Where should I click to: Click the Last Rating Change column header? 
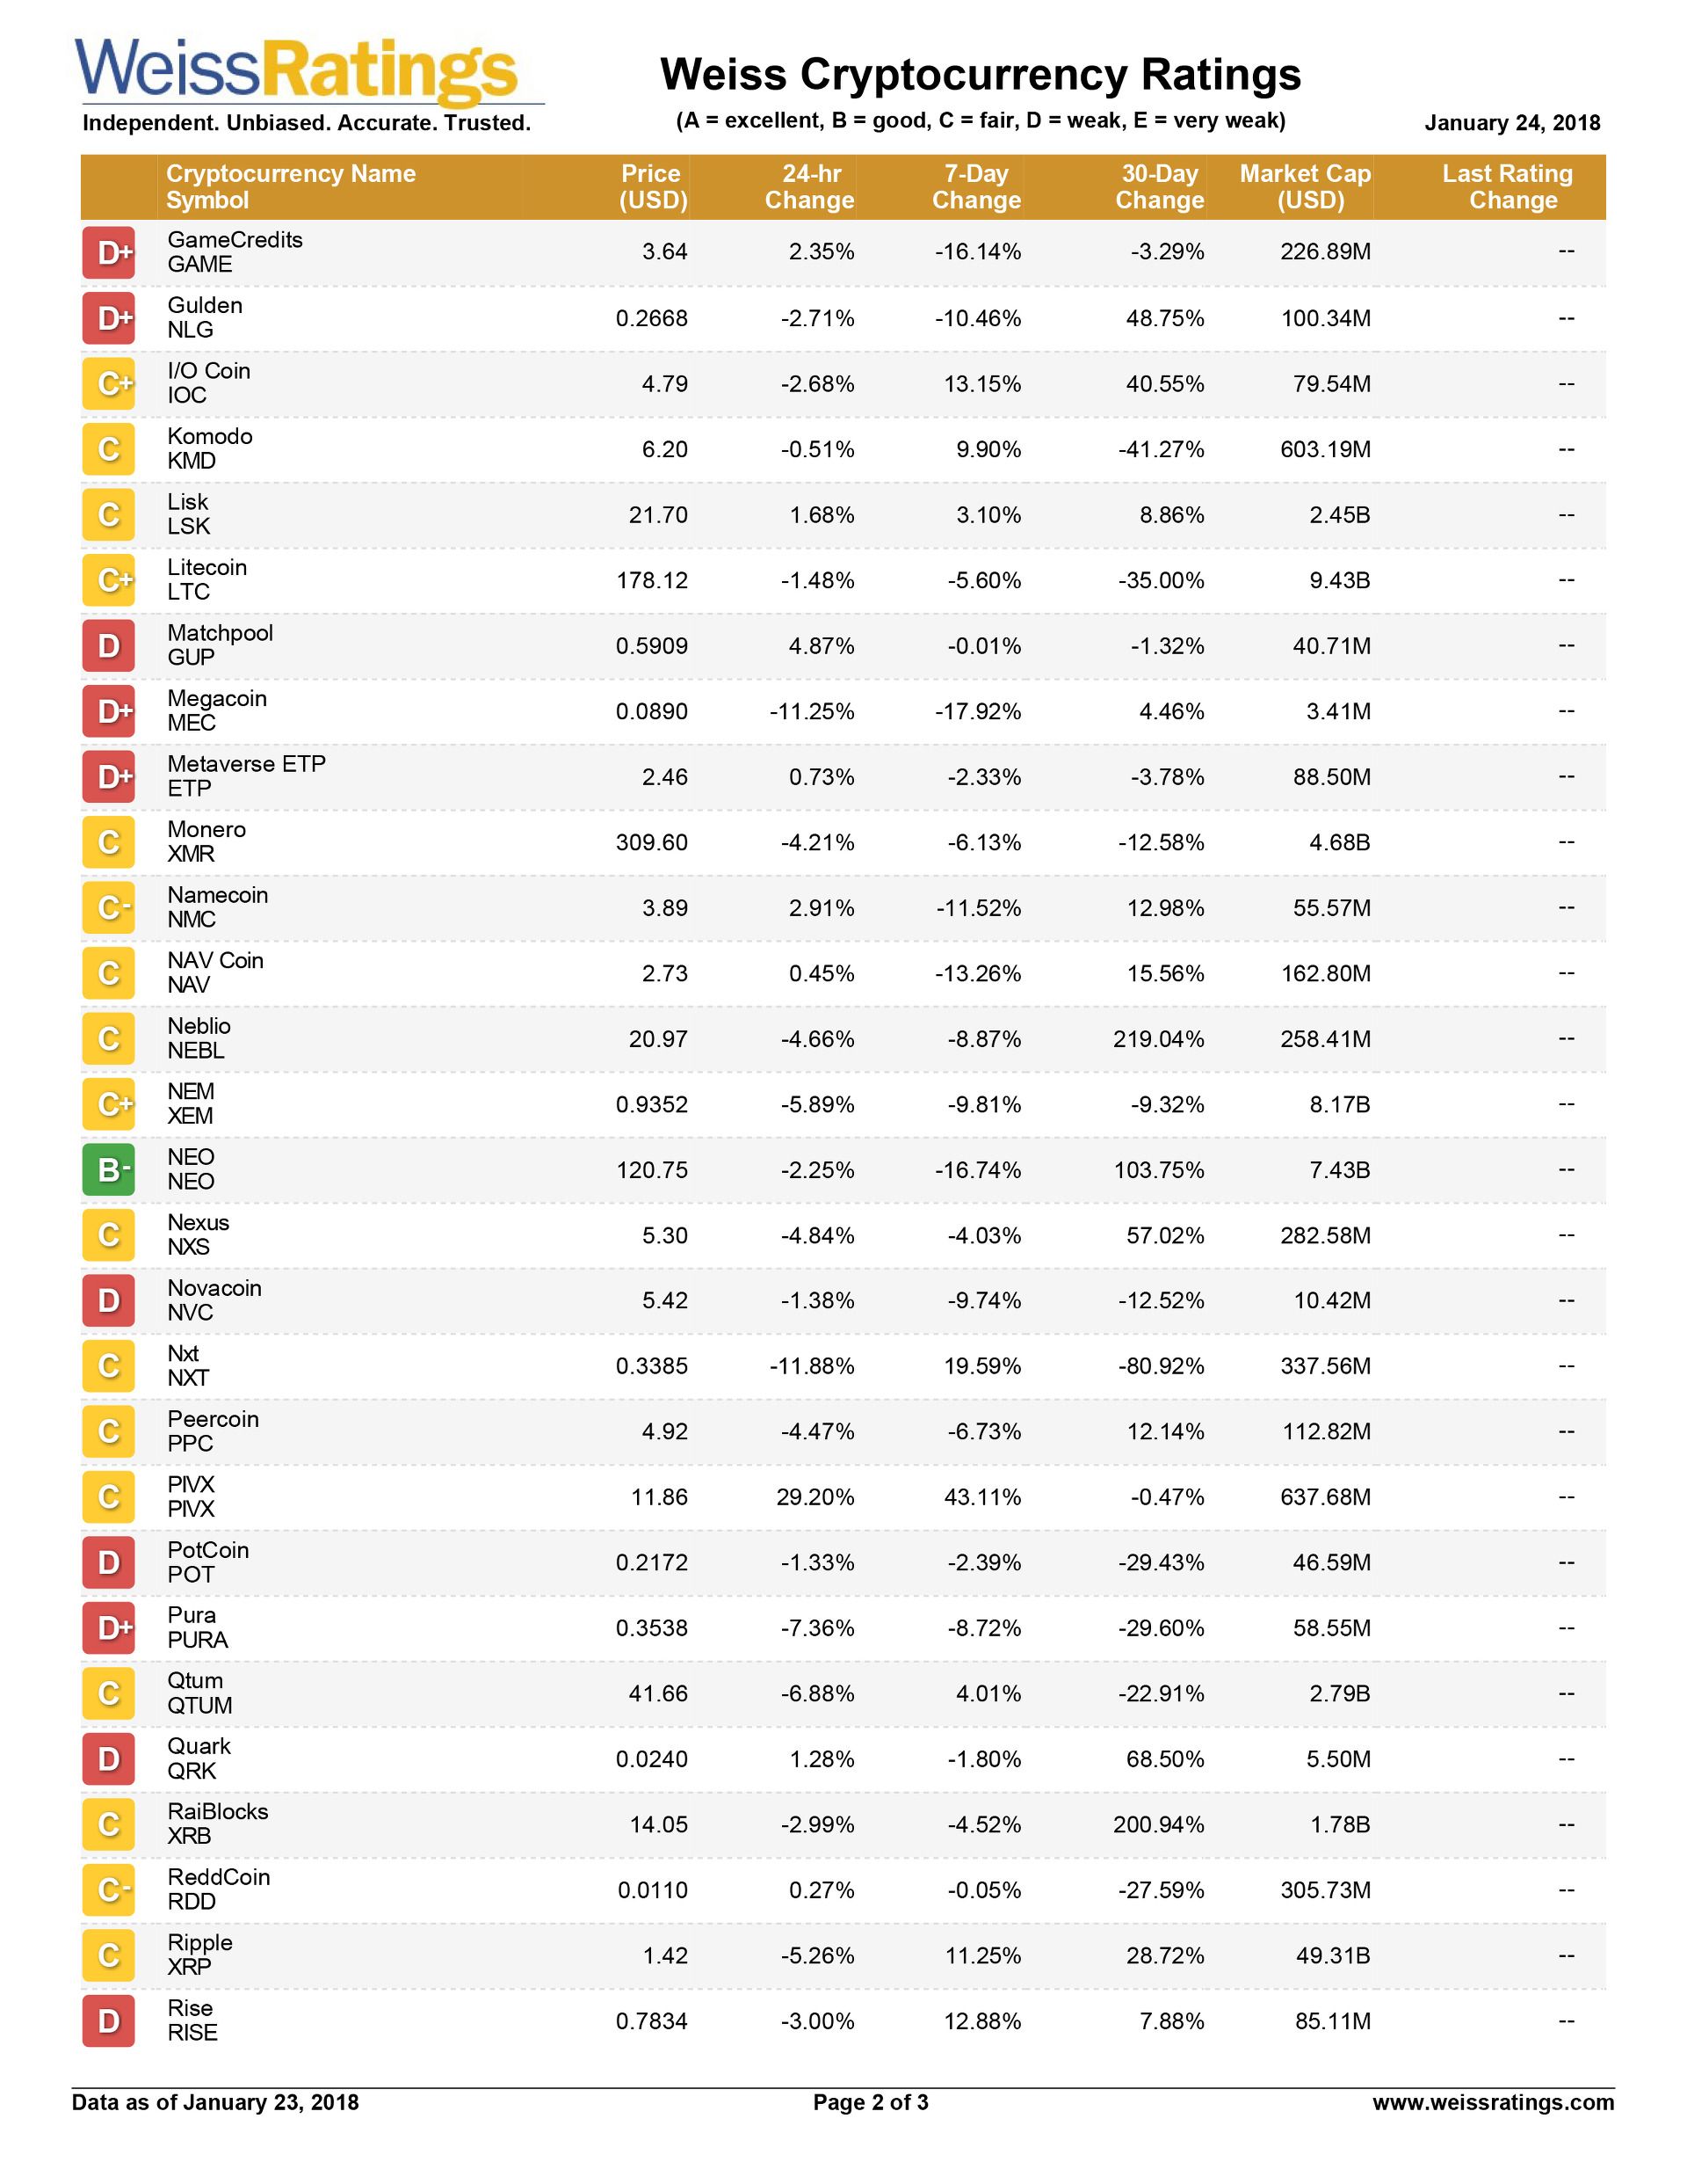coord(1507,187)
